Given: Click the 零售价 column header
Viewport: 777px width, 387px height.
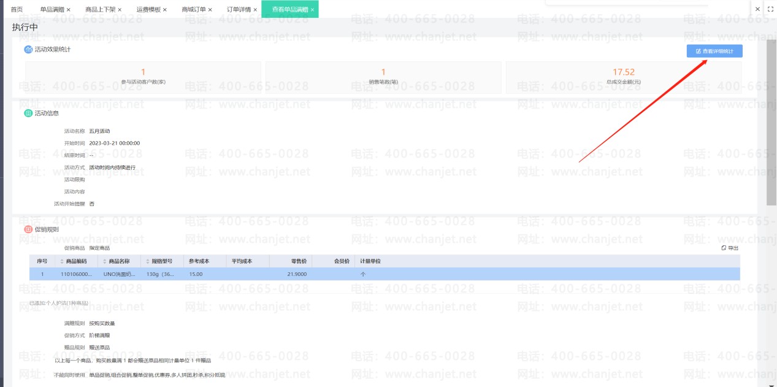Looking at the screenshot, I should tap(290, 261).
